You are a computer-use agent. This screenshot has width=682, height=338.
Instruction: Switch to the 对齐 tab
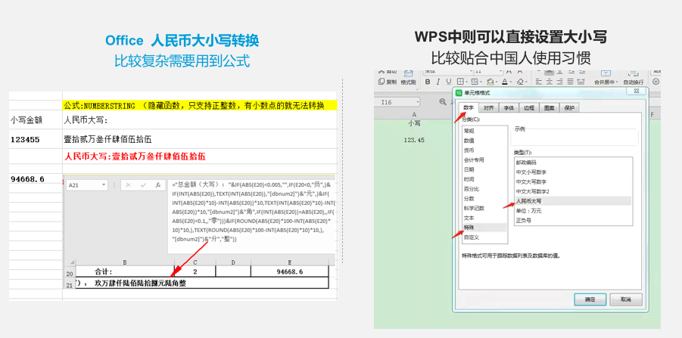click(488, 108)
